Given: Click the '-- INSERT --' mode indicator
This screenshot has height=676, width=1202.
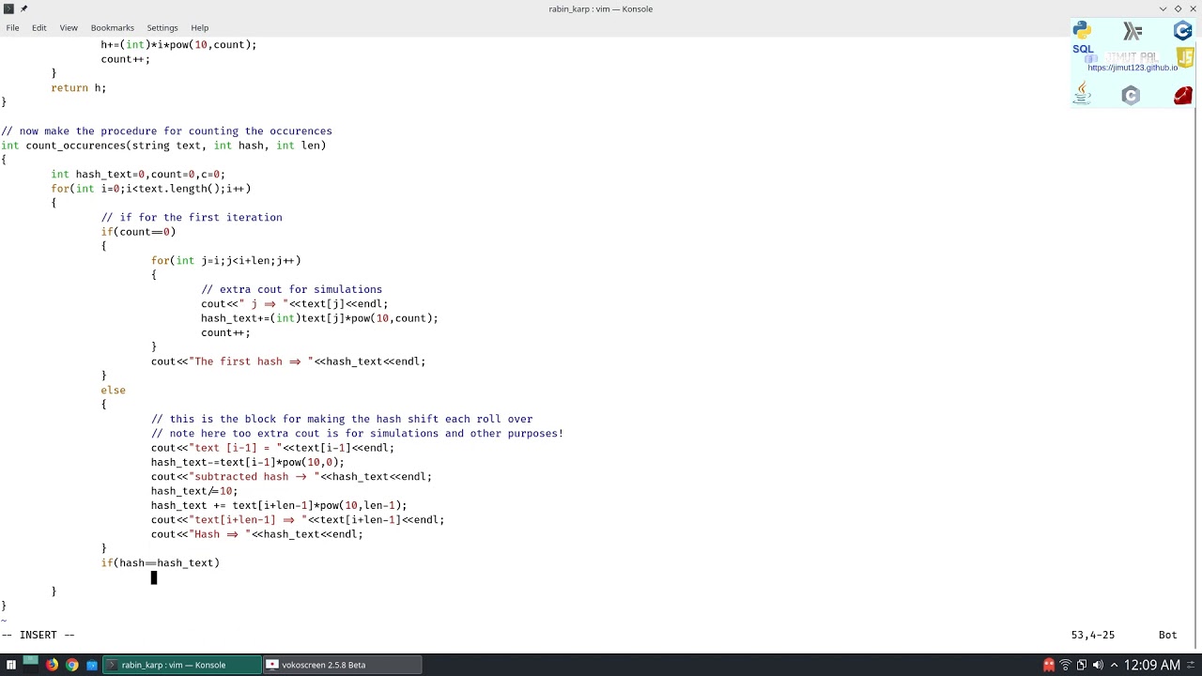Looking at the screenshot, I should [38, 635].
